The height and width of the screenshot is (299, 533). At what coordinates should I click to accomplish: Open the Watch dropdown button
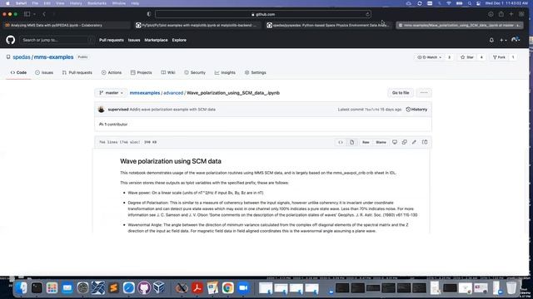(430, 57)
